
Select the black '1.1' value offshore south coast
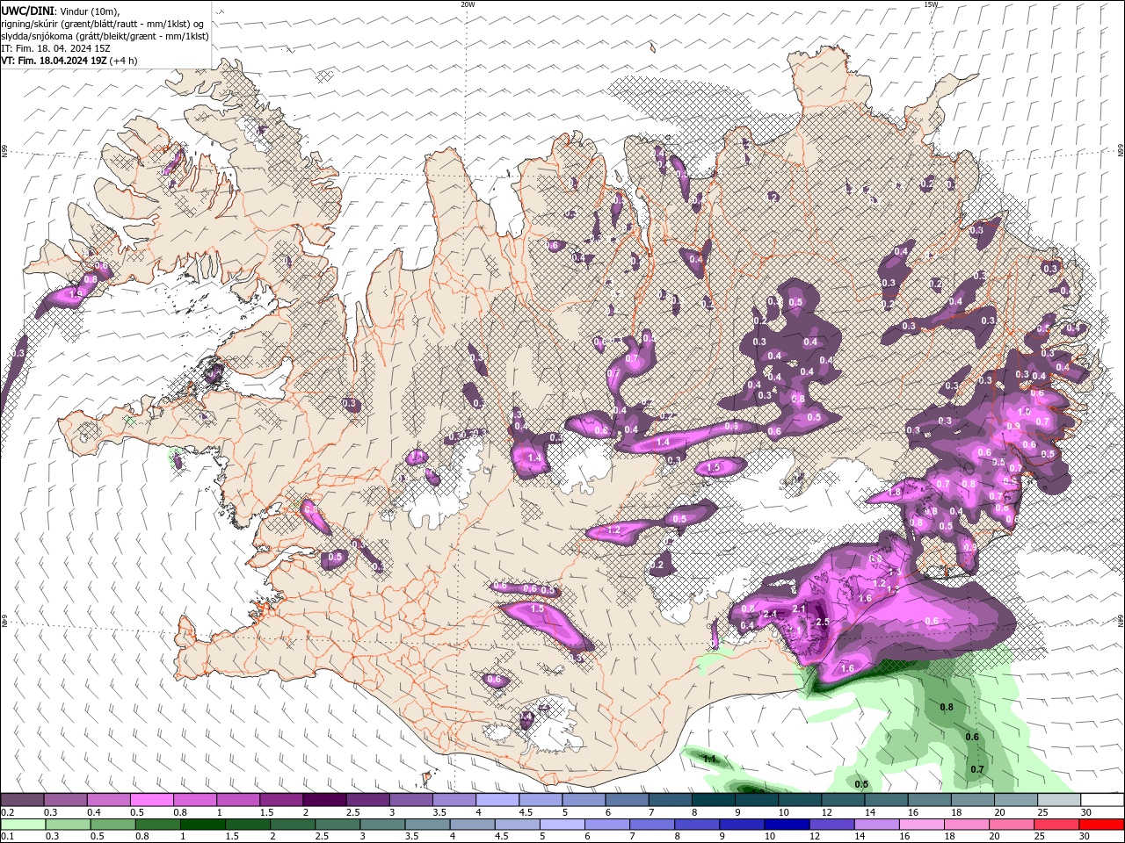pos(710,759)
